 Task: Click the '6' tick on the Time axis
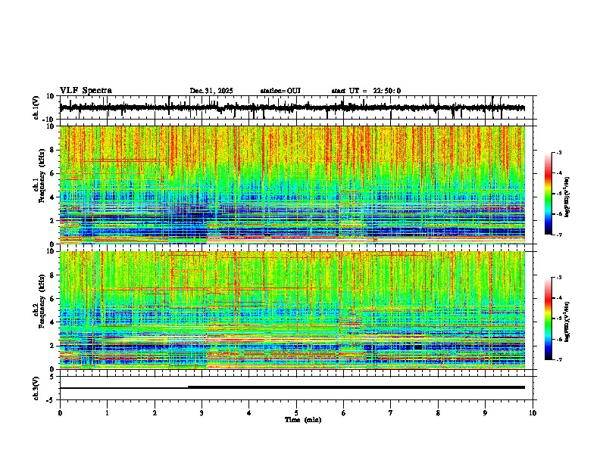(344, 413)
